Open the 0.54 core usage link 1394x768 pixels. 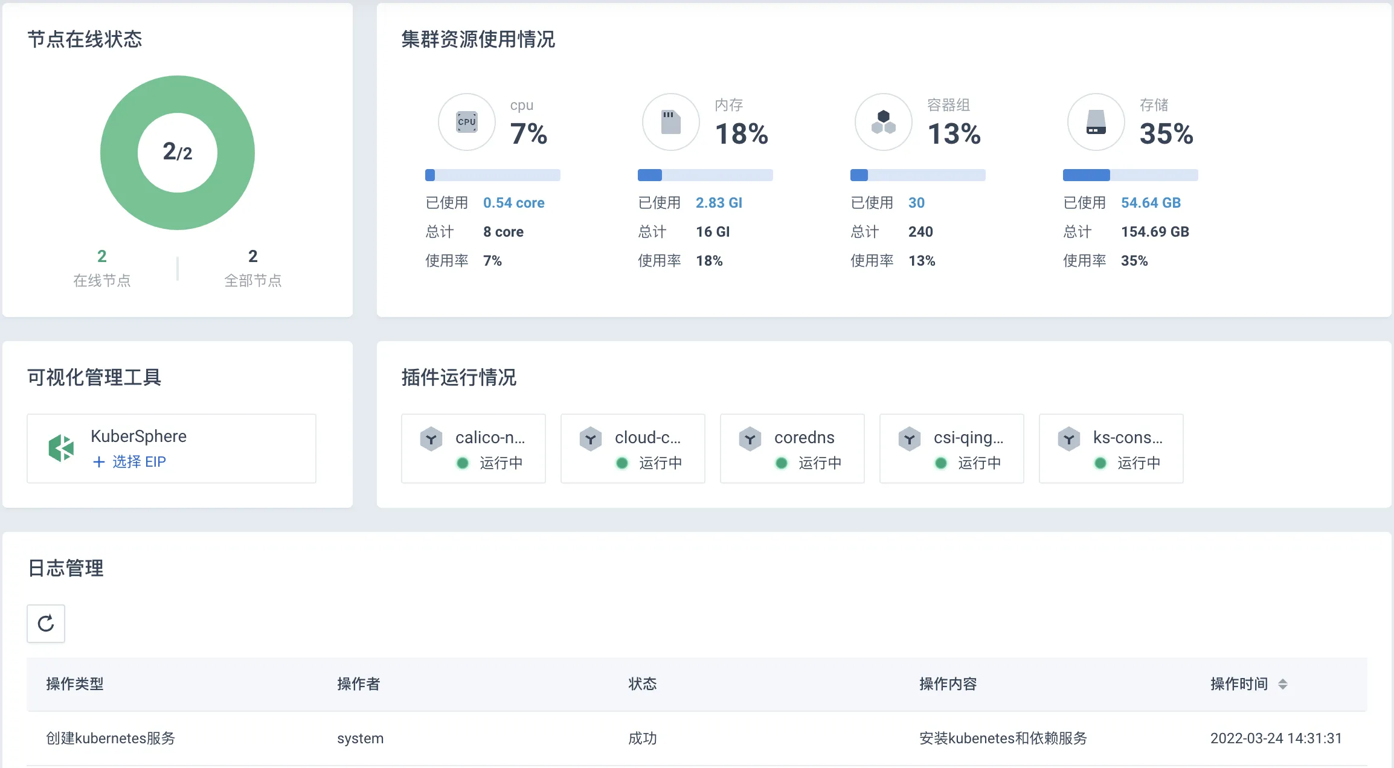[513, 203]
